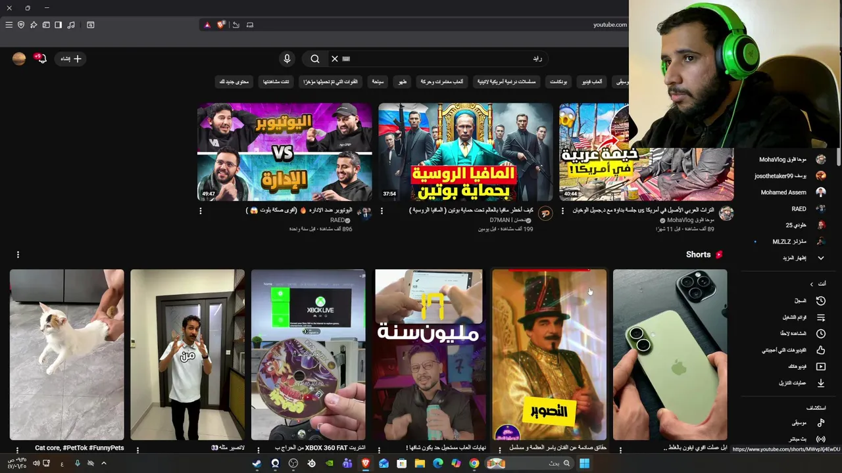Image resolution: width=842 pixels, height=473 pixels.
Task: Expand the 'أنت' section chevron
Action: pos(812,284)
